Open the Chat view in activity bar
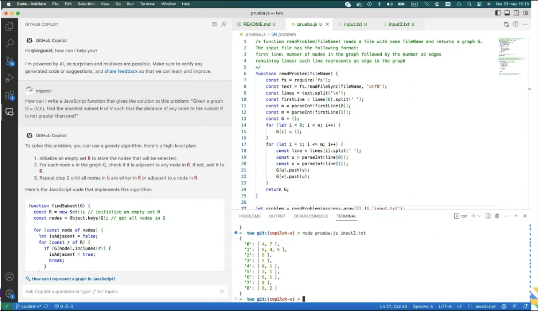538x311 pixels. click(x=9, y=112)
